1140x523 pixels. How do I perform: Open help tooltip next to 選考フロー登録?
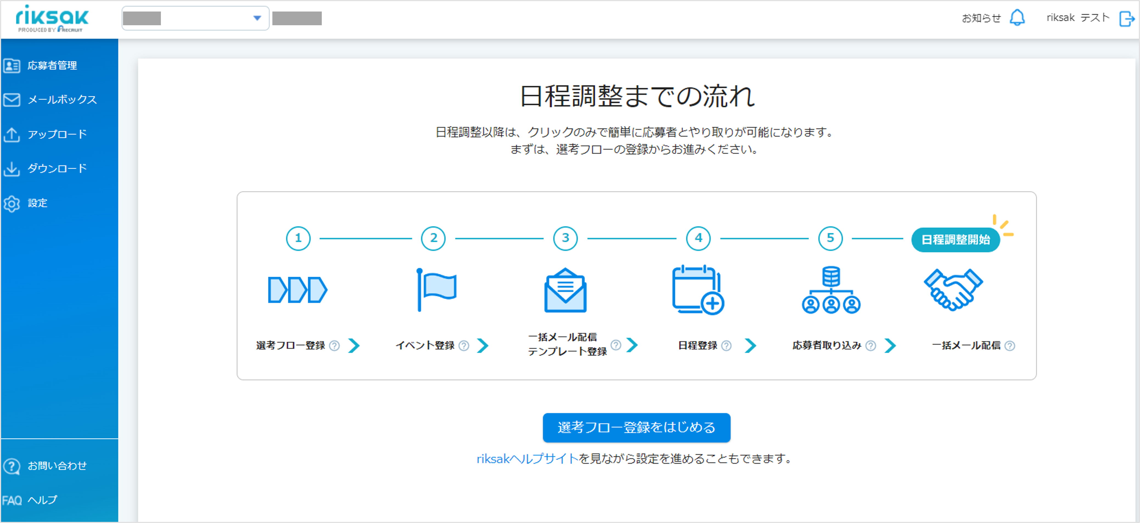tap(335, 346)
